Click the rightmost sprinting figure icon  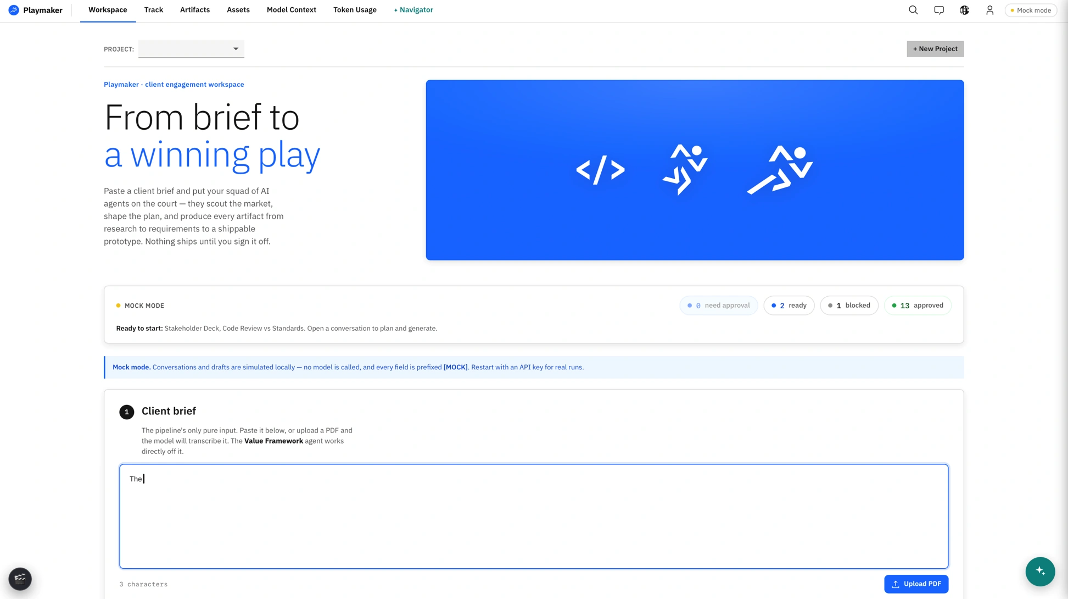[x=780, y=170]
